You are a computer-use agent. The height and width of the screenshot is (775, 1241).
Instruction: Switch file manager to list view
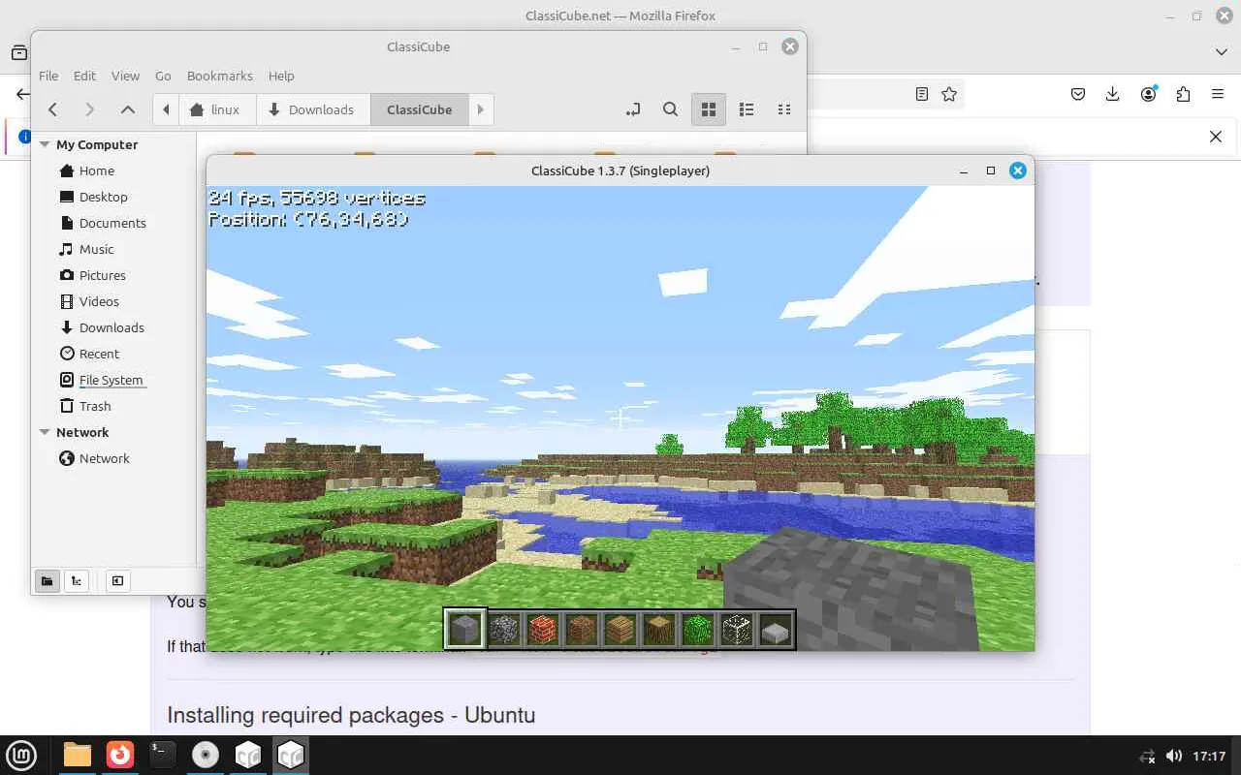(747, 109)
